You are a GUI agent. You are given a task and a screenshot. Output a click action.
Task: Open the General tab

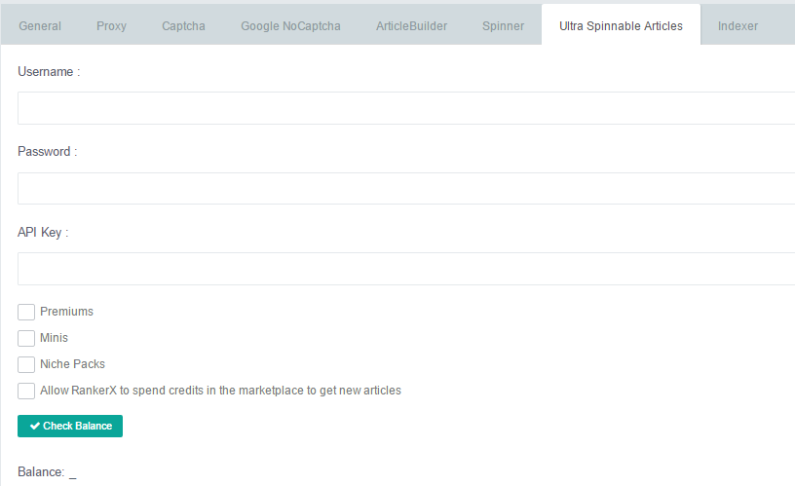[40, 26]
